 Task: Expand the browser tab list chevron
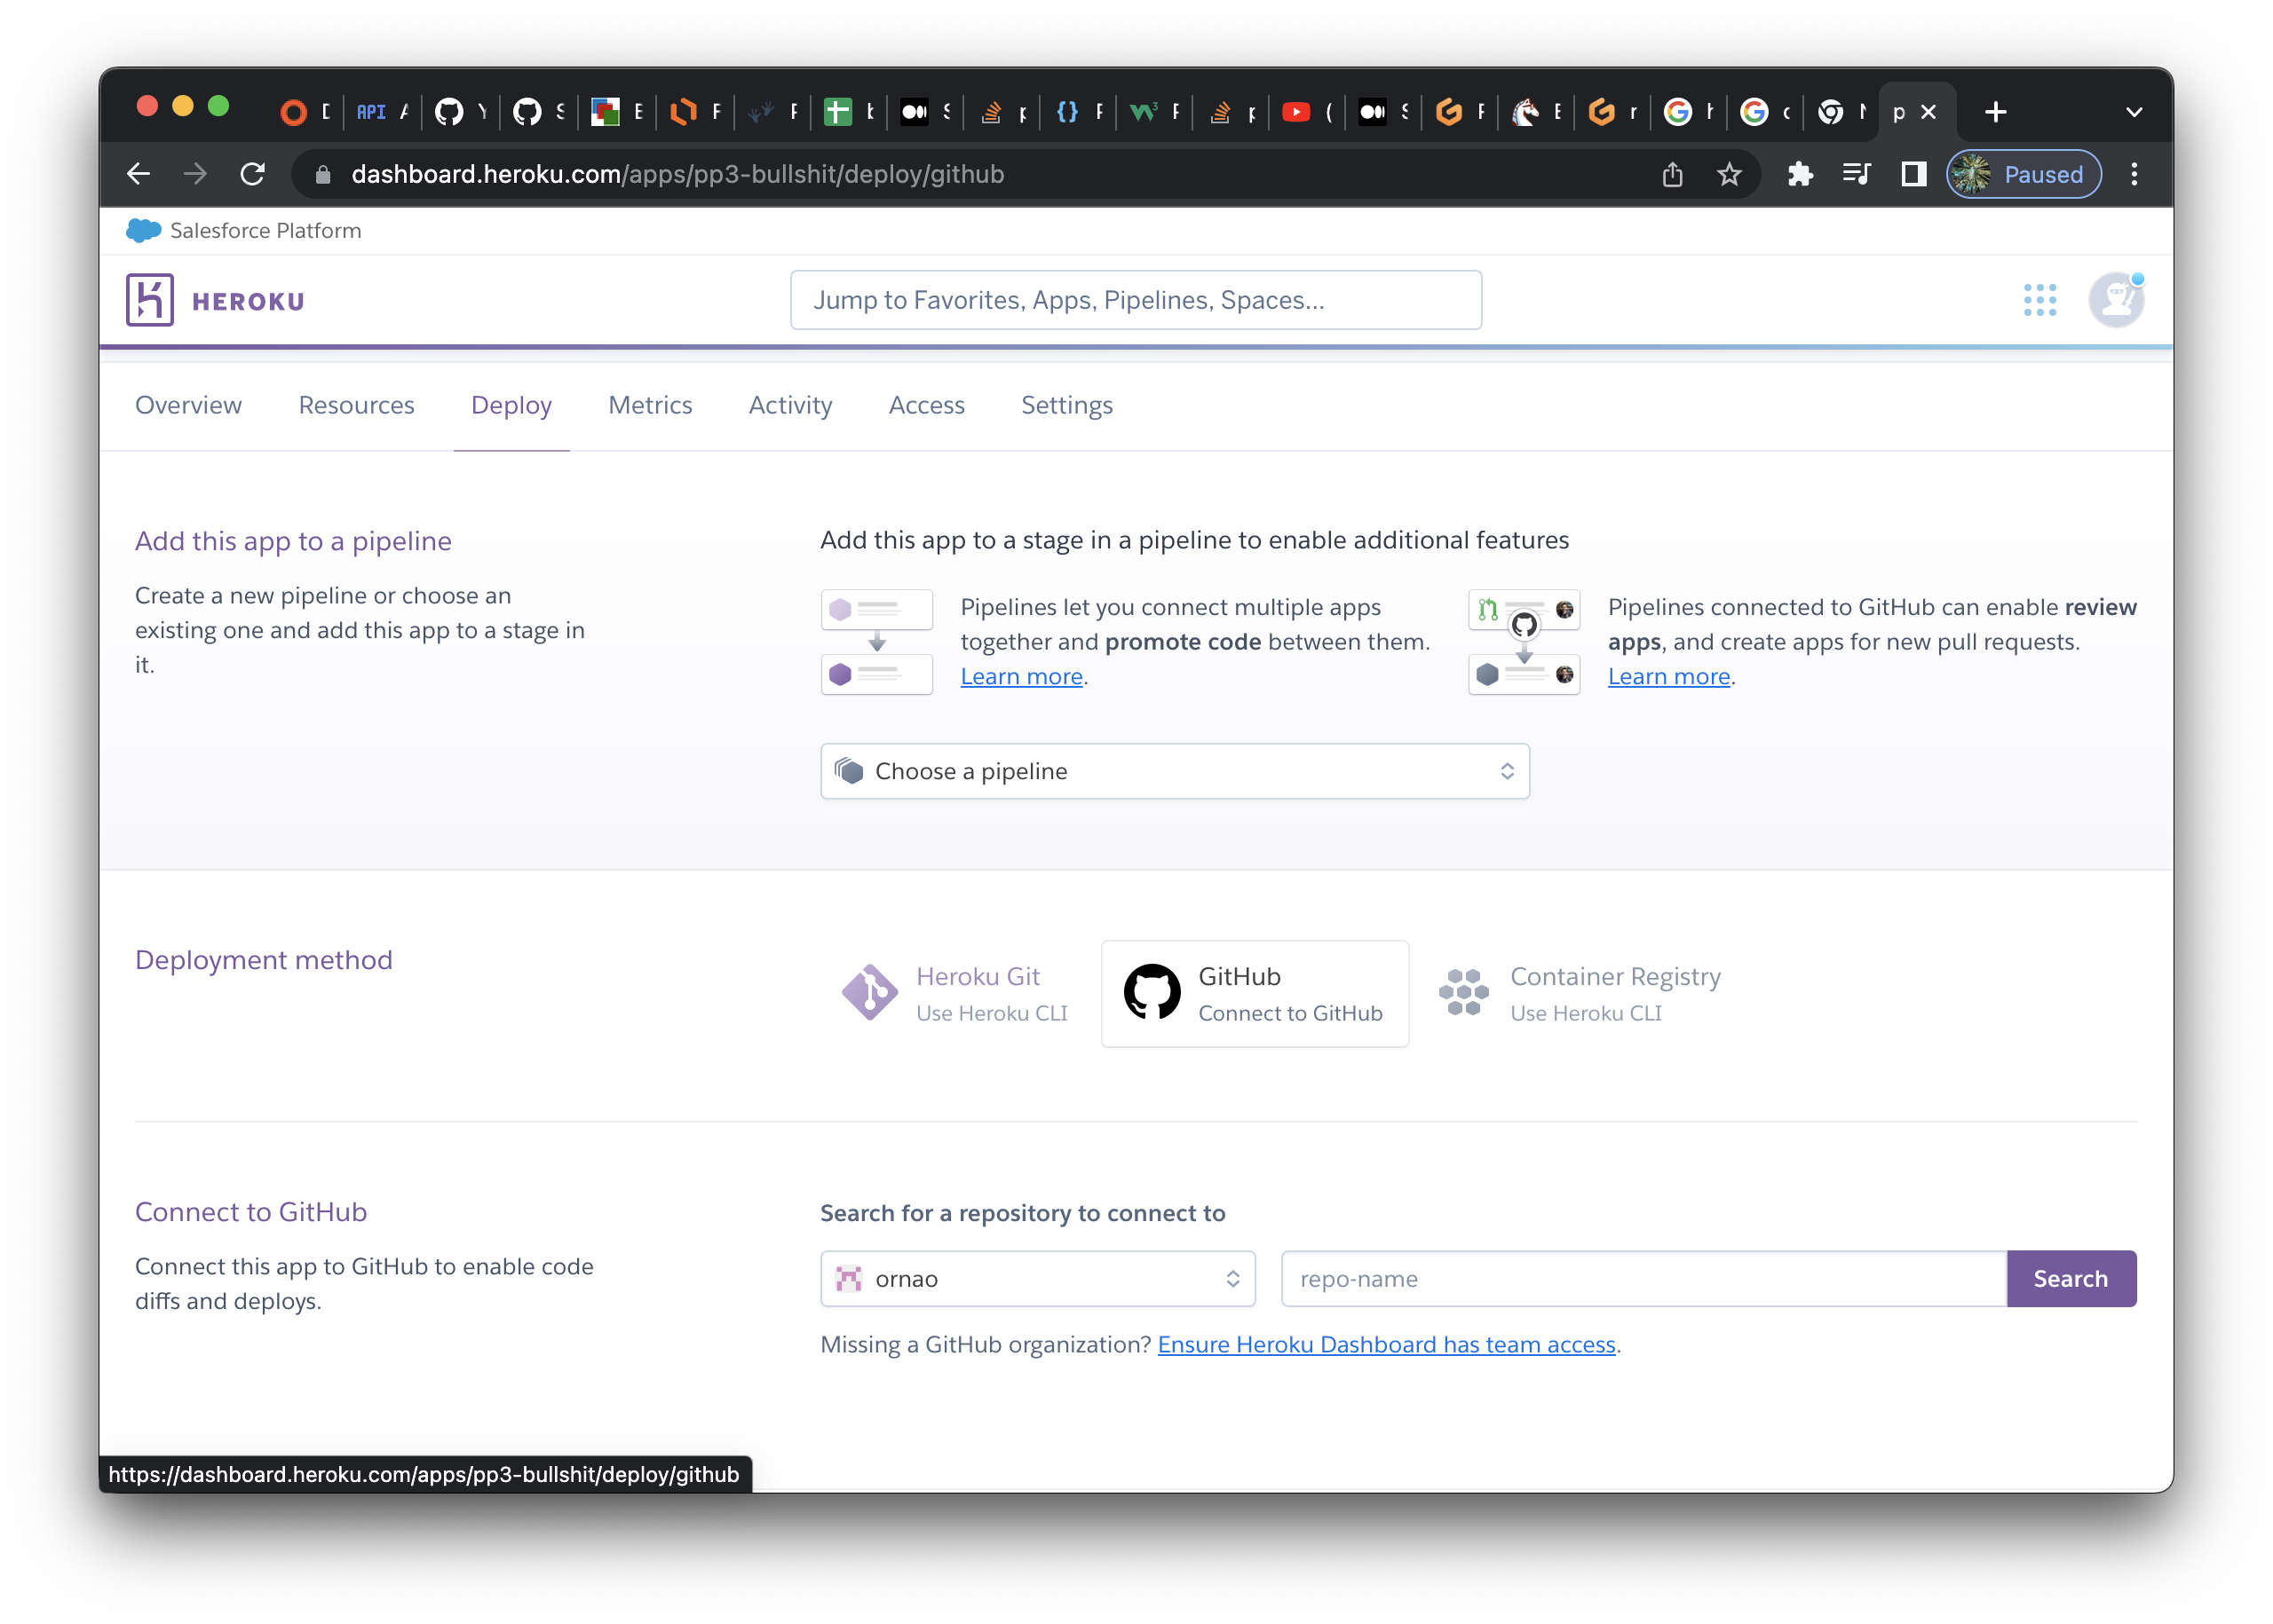[2134, 112]
